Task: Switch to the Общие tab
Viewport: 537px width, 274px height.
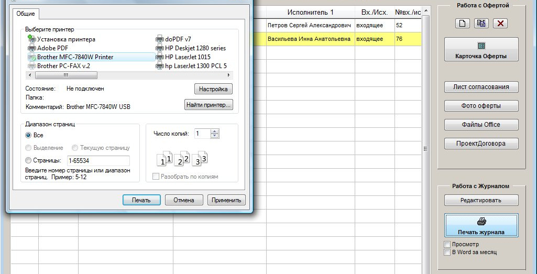Action: coord(26,14)
